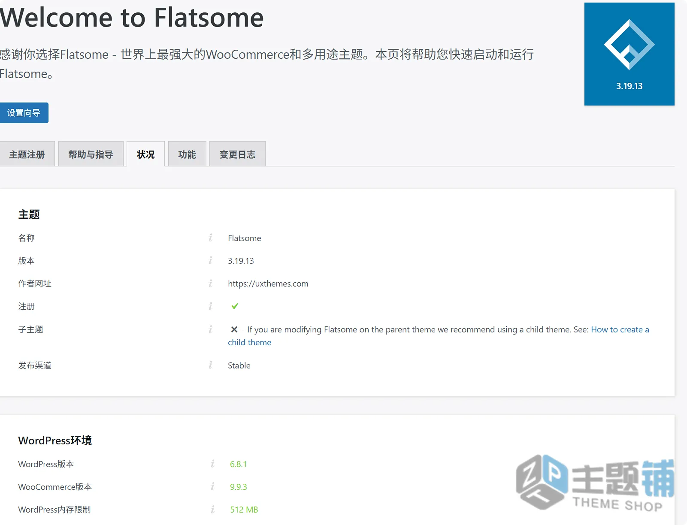
Task: Click the green registration checkmark icon
Action: coord(235,306)
